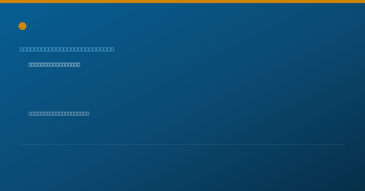Click the left end of the divider line
Screen dimensions: 365x191
[20, 144]
